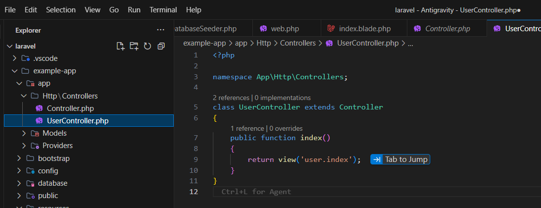Click the PHP icon beside UserController.php in tree

39,121
